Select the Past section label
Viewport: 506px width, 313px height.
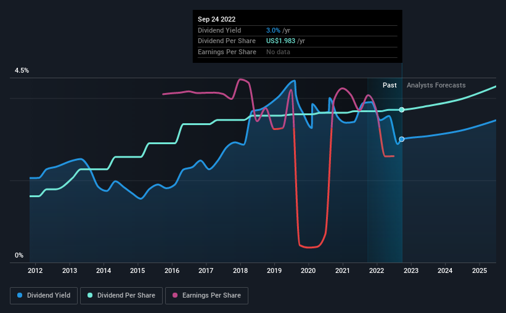coord(390,85)
